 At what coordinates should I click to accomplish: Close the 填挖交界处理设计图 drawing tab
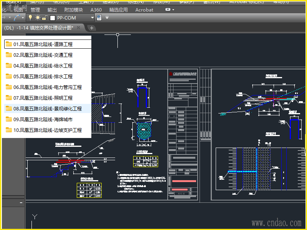tap(78, 28)
